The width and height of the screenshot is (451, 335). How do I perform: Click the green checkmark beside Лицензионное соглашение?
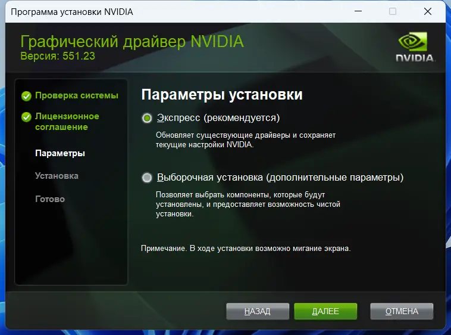coord(26,117)
